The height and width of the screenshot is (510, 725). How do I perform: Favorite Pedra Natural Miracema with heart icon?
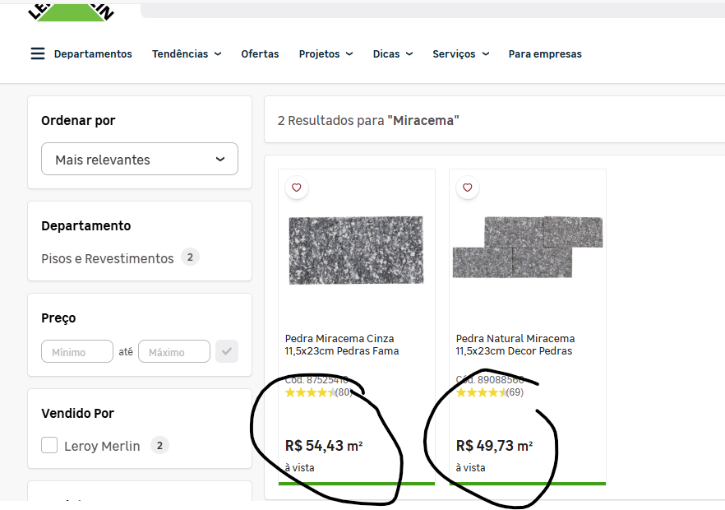tap(468, 188)
